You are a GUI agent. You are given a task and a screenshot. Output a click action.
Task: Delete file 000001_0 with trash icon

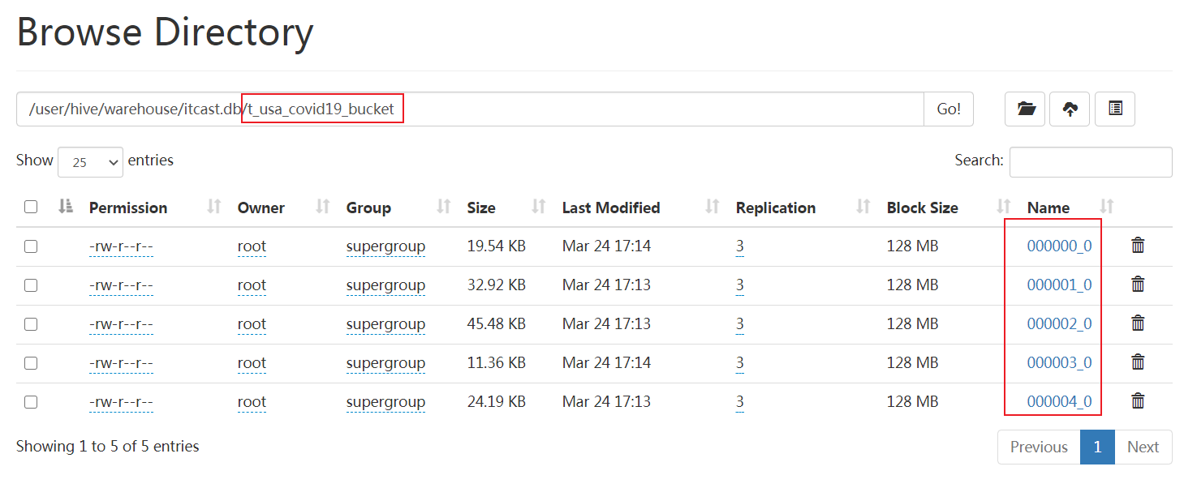point(1138,284)
